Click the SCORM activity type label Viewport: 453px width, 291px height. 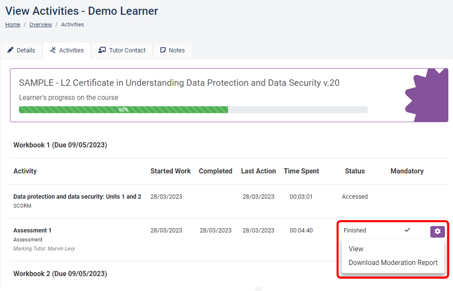(22, 206)
